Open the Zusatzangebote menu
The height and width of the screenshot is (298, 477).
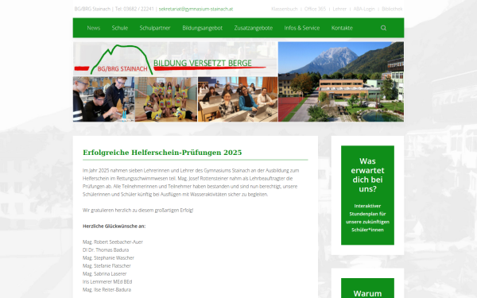pos(253,28)
